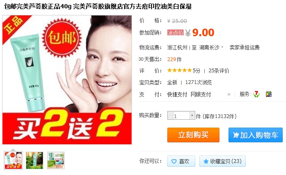Click the 加入购物车 add to cart button
Viewport: 286px width, 175px height.
256,135
